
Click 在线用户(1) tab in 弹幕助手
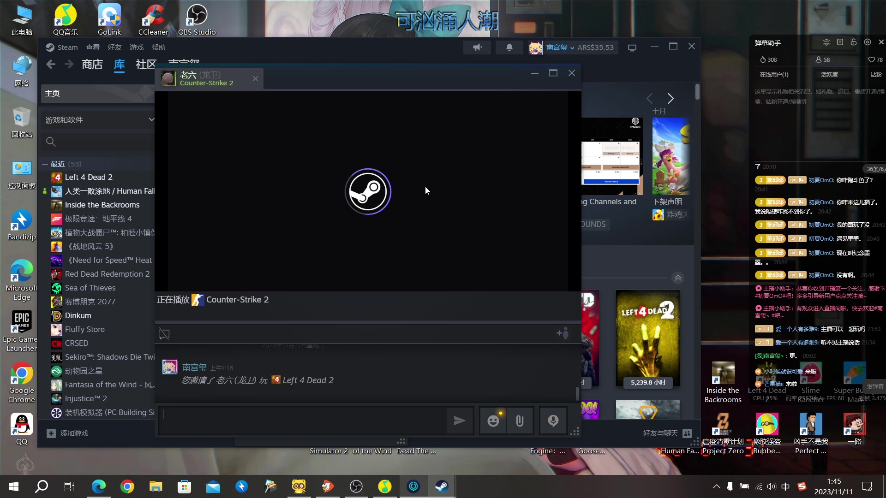click(x=774, y=74)
